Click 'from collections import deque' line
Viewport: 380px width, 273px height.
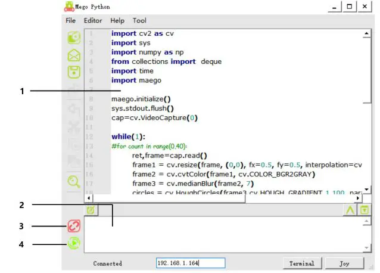pyautogui.click(x=166, y=61)
